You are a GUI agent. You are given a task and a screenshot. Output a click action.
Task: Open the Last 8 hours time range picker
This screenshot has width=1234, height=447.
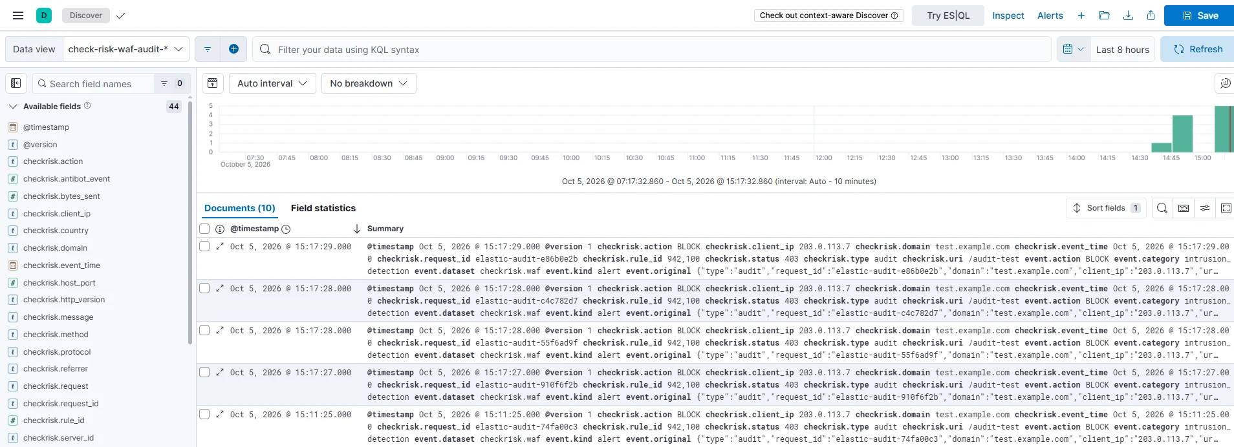click(x=1123, y=49)
